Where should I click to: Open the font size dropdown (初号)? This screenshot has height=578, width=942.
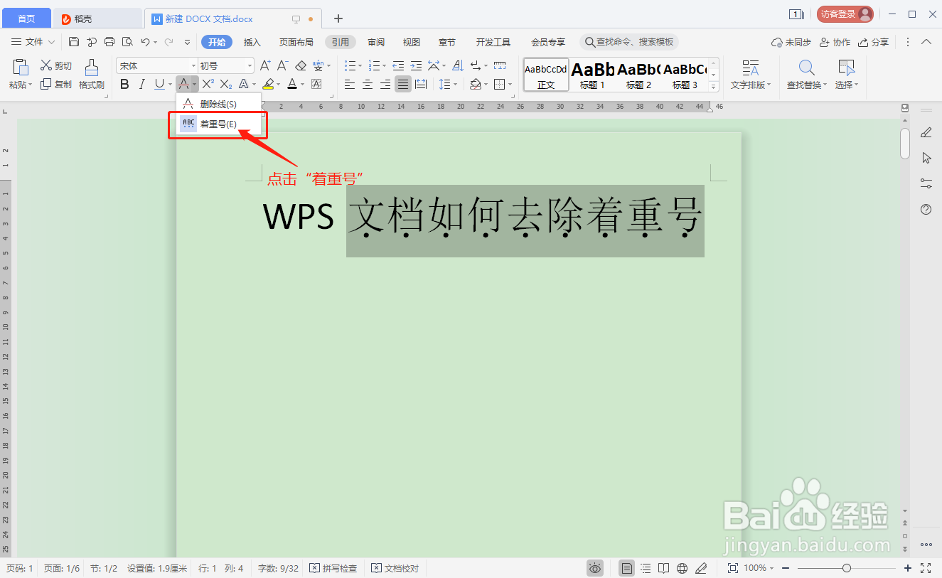point(250,66)
